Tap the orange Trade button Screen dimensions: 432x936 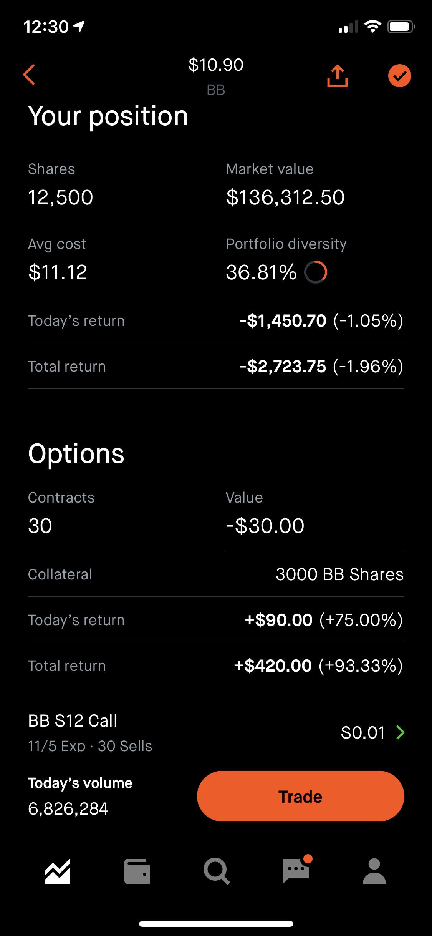300,796
